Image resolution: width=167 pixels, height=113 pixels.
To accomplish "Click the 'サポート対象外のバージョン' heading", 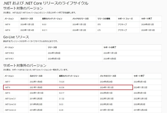I will point(25,65).
